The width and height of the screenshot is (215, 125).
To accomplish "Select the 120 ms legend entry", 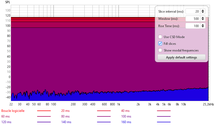I will click(6, 122).
